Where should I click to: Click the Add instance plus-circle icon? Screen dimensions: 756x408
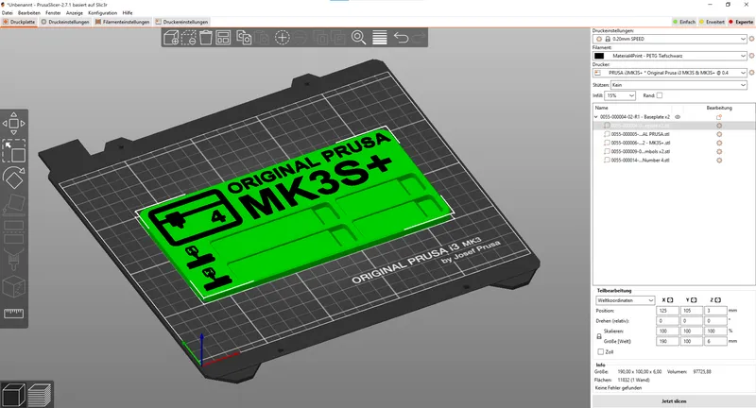tap(282, 38)
